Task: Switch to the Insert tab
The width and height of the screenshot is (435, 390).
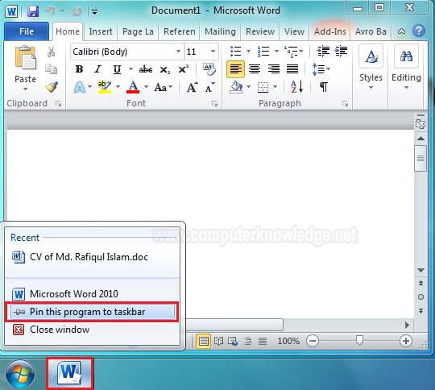Action: tap(101, 31)
